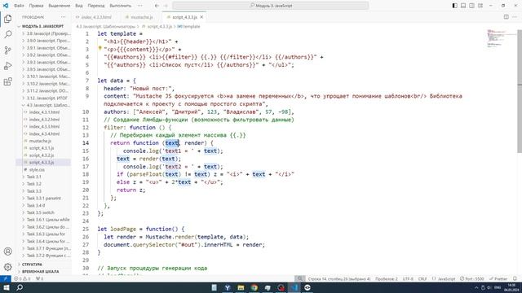Screen dimensions: 522x293
Task: Open the Explorer view in activity bar
Action: tap(7, 19)
